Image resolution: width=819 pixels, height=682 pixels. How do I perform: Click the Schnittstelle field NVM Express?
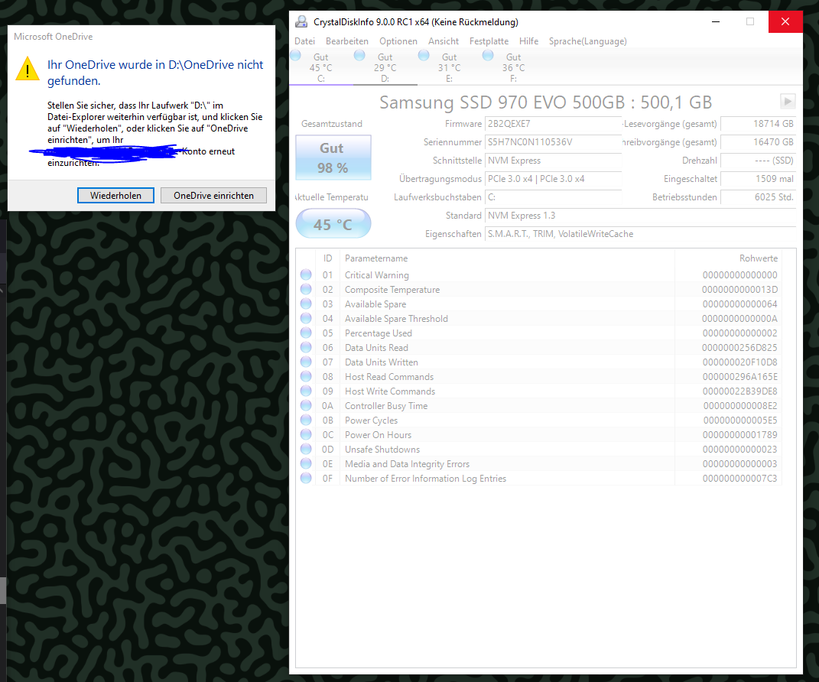[553, 161]
